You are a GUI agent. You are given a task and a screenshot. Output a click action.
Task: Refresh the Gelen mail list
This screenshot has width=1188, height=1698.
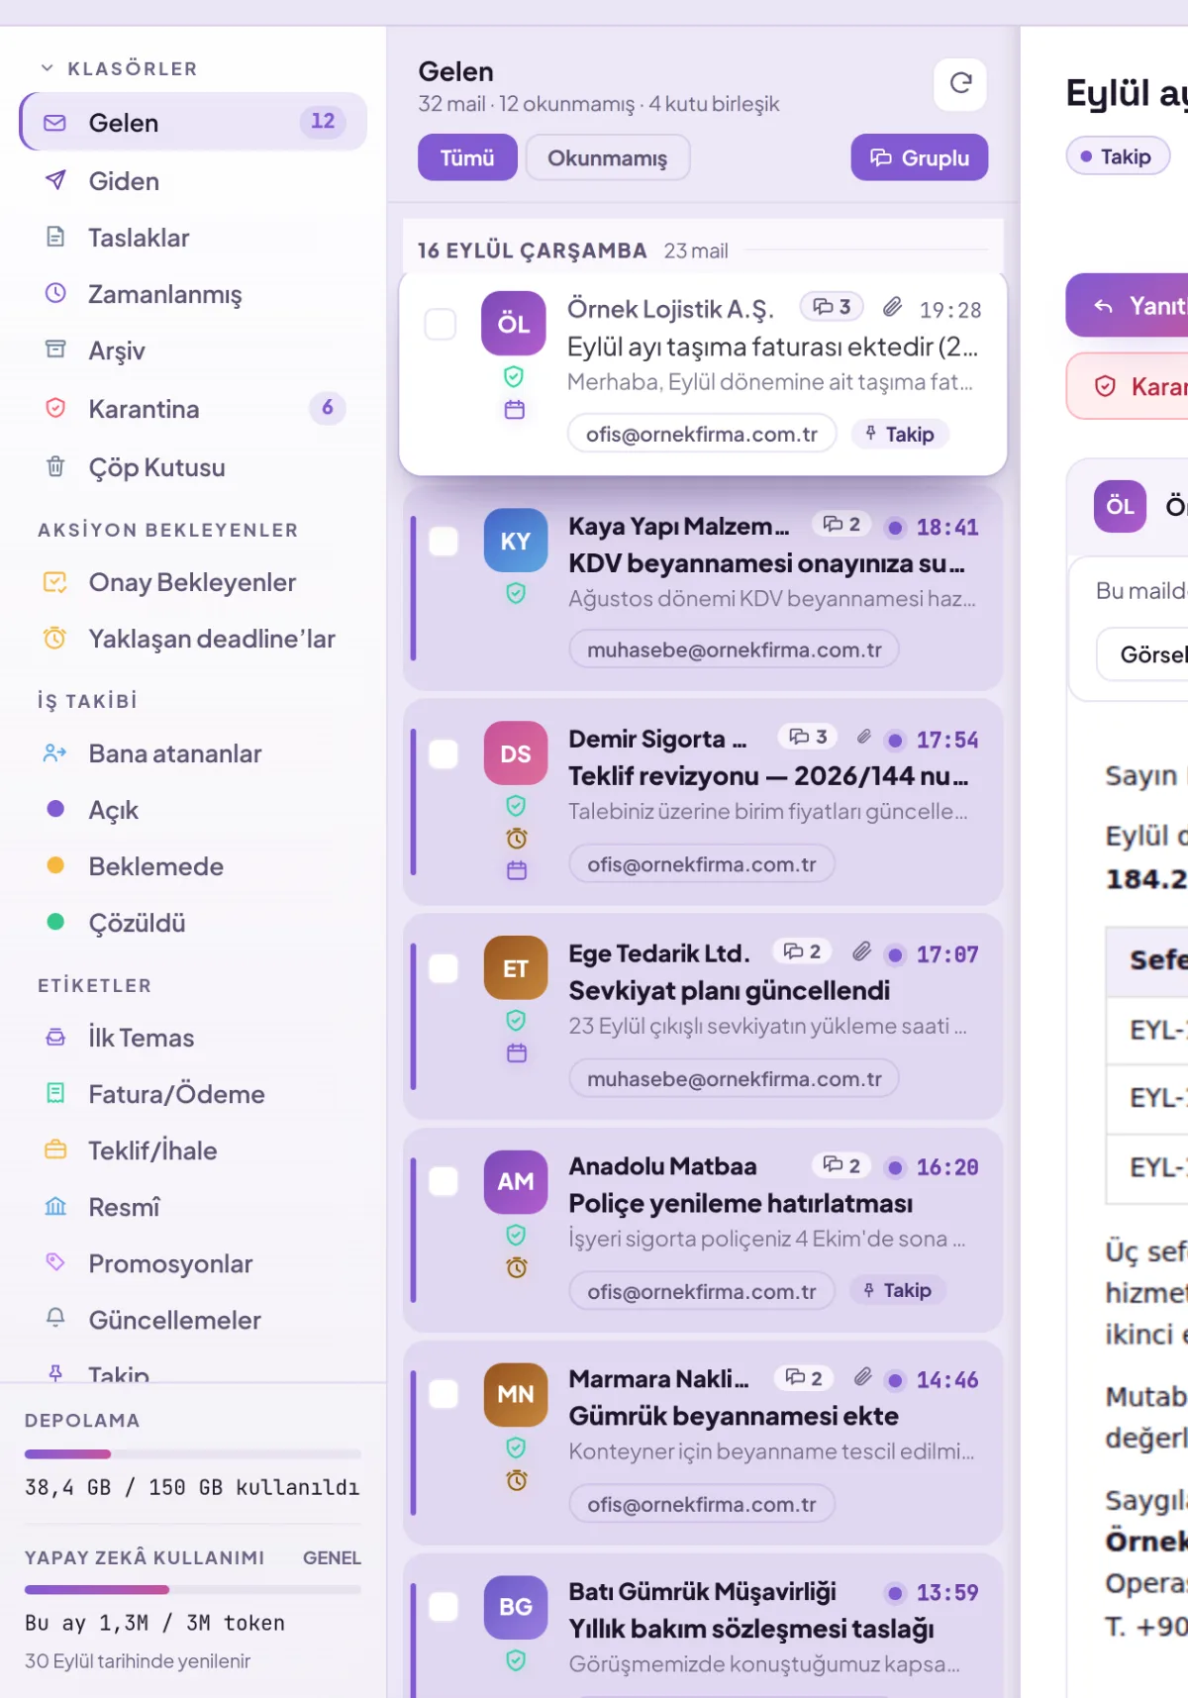(x=960, y=84)
